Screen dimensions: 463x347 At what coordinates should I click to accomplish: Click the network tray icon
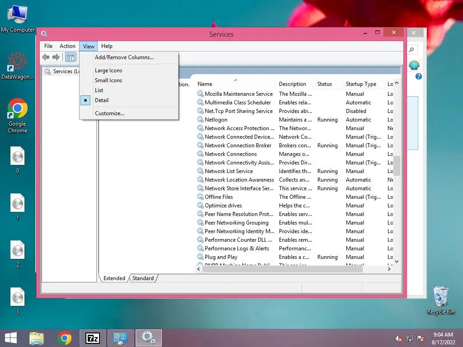(410, 338)
